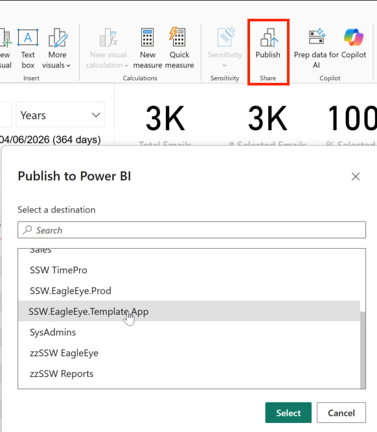Click the New visual calculation button
Screen dimensions: 377x432
pyautogui.click(x=107, y=49)
